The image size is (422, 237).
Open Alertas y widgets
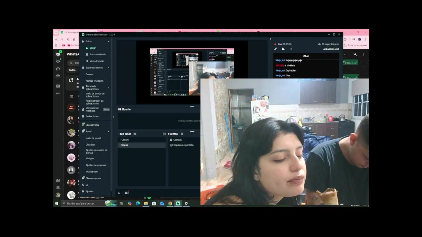[x=94, y=81]
